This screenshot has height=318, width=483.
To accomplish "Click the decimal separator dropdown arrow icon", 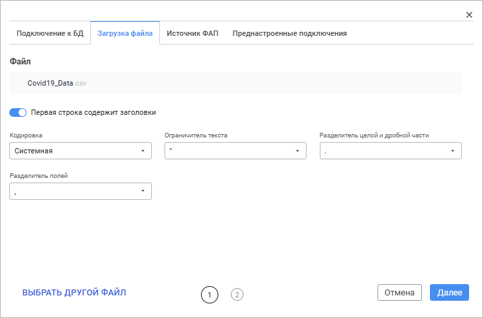I will coord(452,151).
